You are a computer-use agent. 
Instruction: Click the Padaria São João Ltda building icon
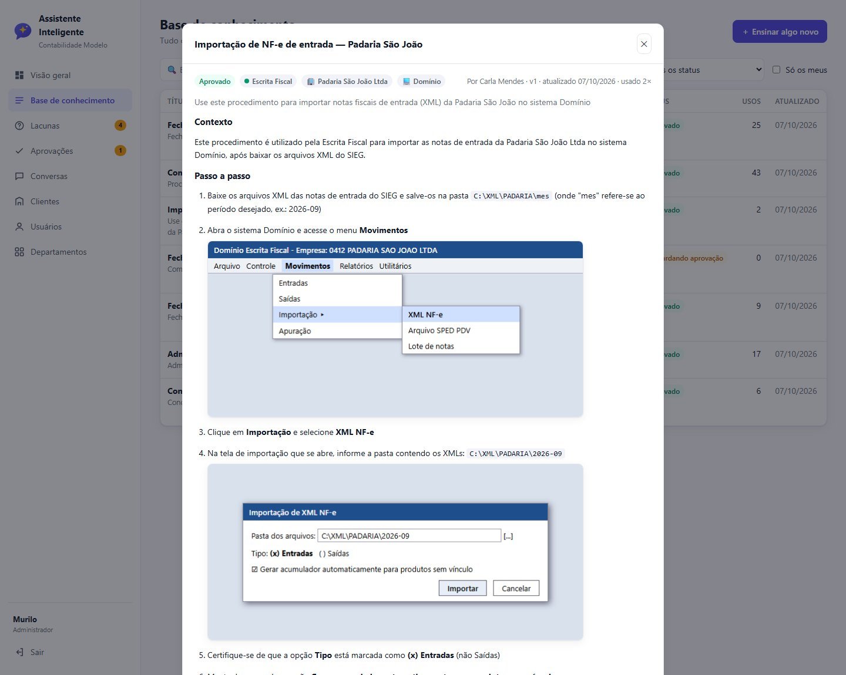311,82
